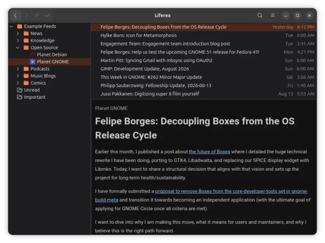This screenshot has height=243, width=325.
Task: Expand the Podcasts folder chevron
Action: click(x=18, y=69)
